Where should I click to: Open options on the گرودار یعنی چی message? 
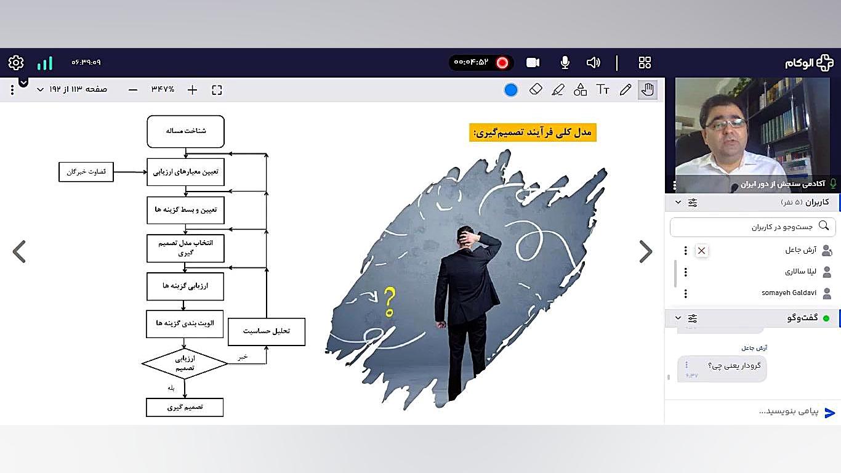687,365
